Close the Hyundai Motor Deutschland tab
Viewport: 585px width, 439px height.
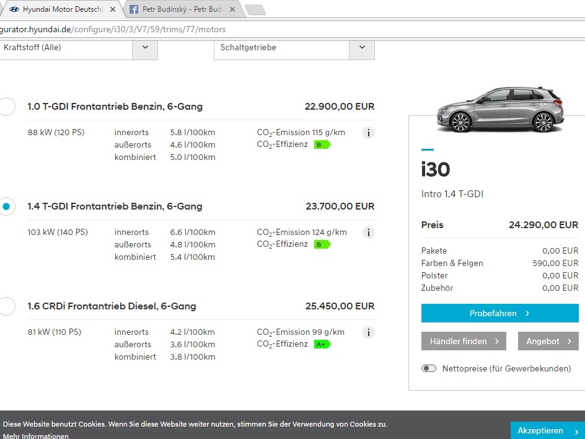coord(113,9)
